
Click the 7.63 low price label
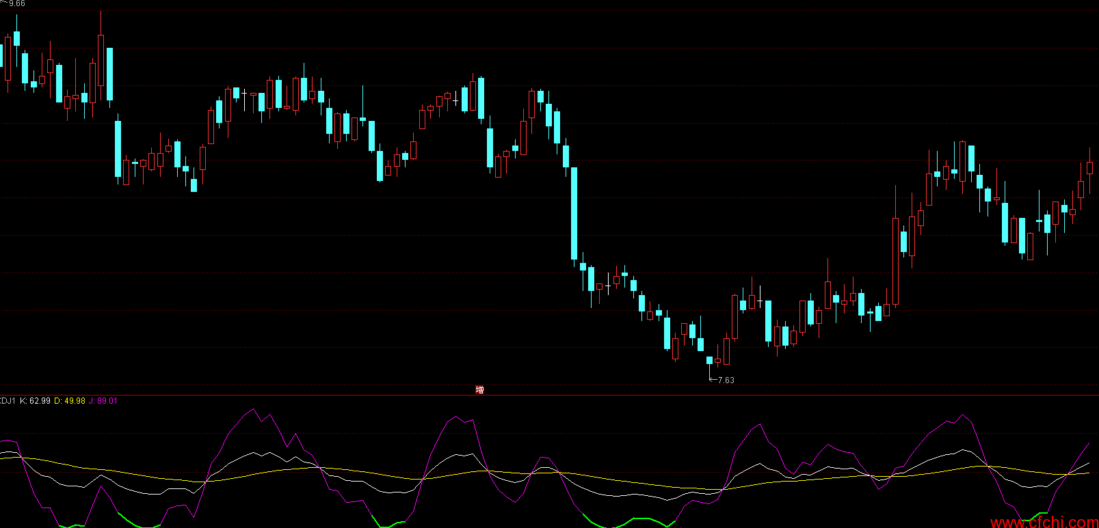726,380
